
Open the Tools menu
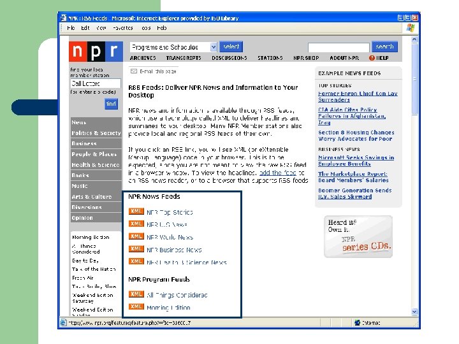coord(146,28)
